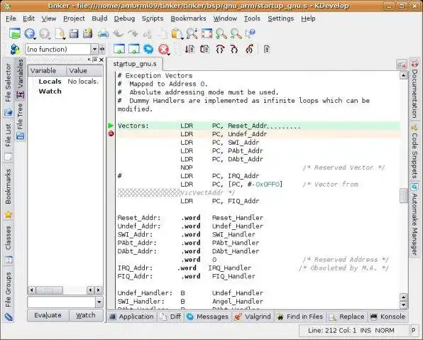This screenshot has width=423, height=340.
Task: Open the Konsole bottom tab
Action: [x=388, y=317]
